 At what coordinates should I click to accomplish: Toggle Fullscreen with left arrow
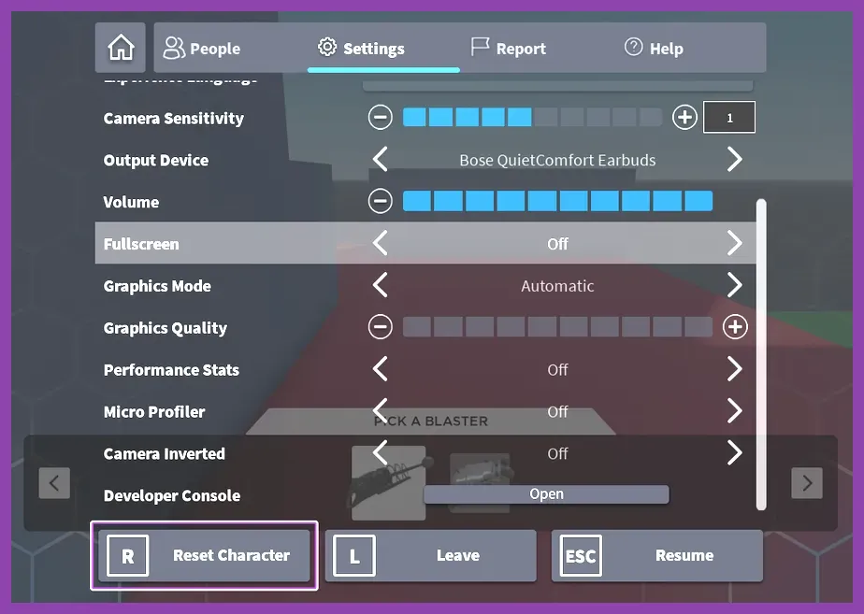381,243
